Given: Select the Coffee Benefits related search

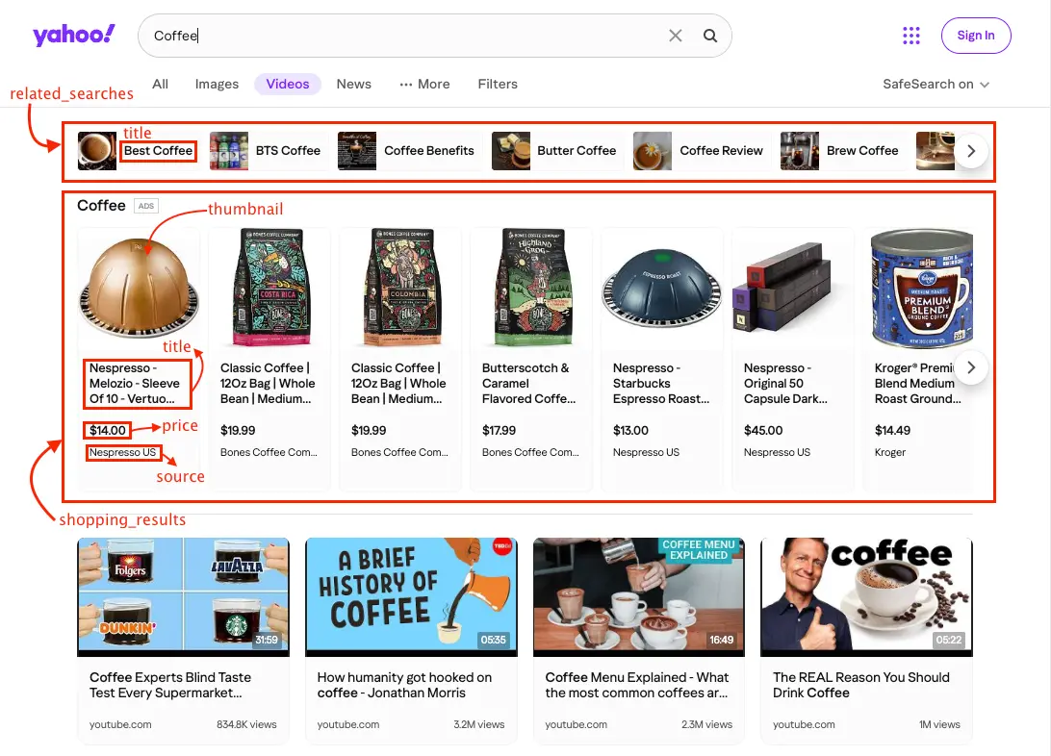Looking at the screenshot, I should point(429,151).
